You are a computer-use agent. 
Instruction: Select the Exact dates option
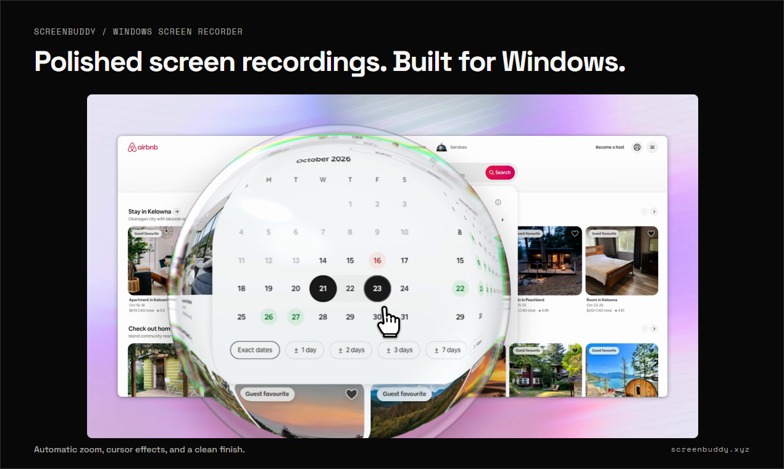[x=255, y=350]
